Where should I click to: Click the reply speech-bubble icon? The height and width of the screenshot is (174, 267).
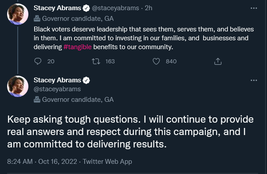[x=38, y=62]
